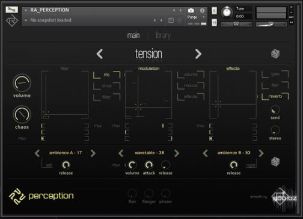Switch to the main tab

click(x=133, y=35)
